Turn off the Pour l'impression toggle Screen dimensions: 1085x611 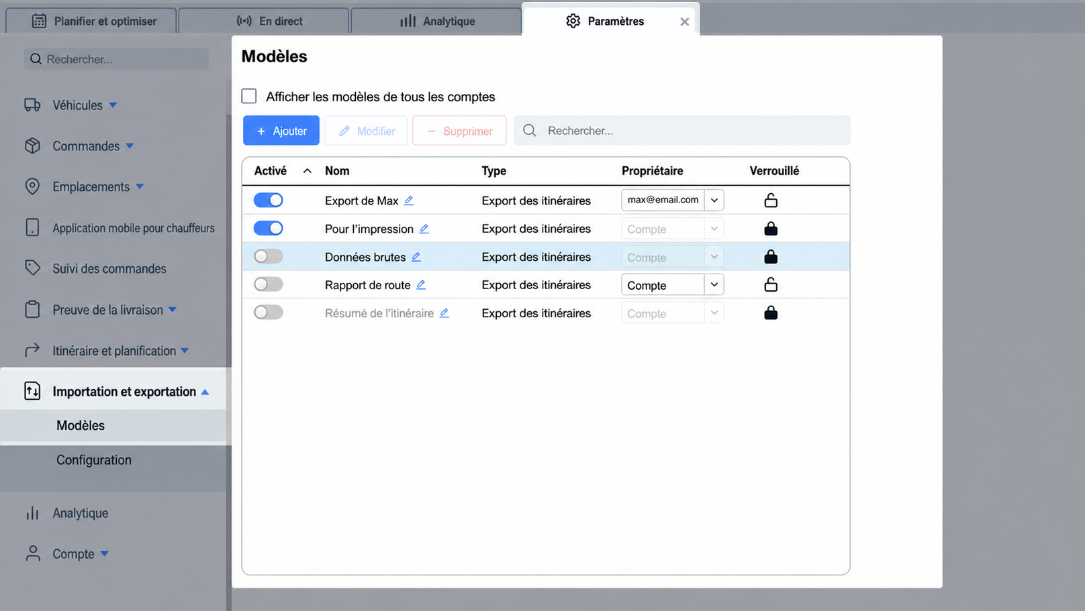click(269, 228)
